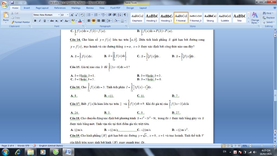
Task: Clear all formatting
Action: (x=82, y=15)
